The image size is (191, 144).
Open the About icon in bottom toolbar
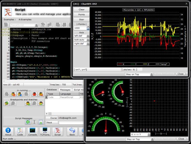(8, 131)
